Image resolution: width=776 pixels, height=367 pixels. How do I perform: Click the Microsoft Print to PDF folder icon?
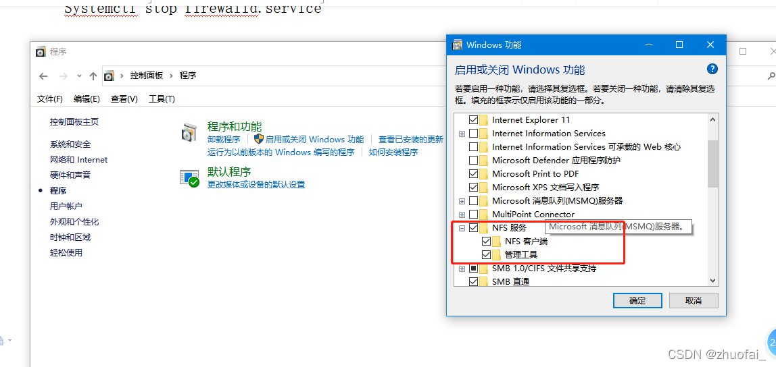pyautogui.click(x=483, y=174)
